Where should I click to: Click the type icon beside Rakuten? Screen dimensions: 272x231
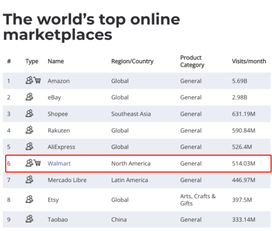pos(29,130)
